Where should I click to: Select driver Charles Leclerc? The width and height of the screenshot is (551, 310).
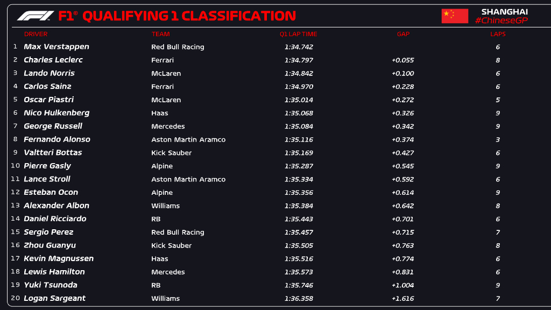click(53, 60)
